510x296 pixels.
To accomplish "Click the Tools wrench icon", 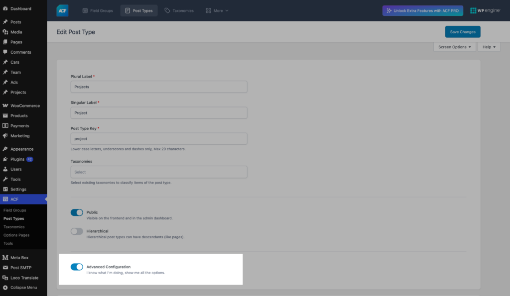I will click(5, 180).
